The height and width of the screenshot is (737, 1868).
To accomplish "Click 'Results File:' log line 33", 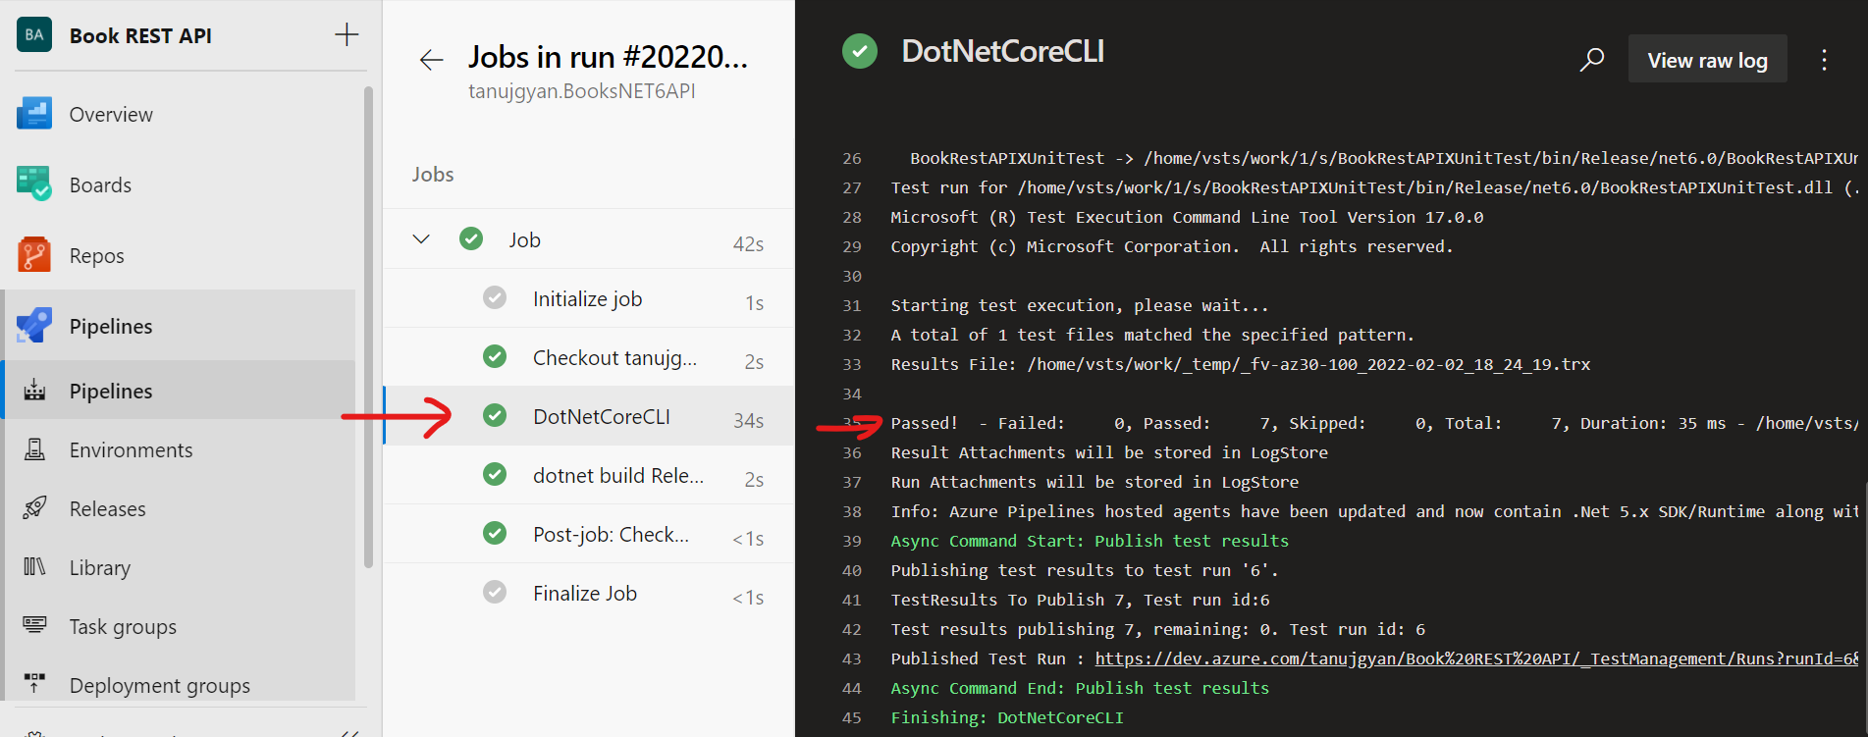I will [1241, 364].
